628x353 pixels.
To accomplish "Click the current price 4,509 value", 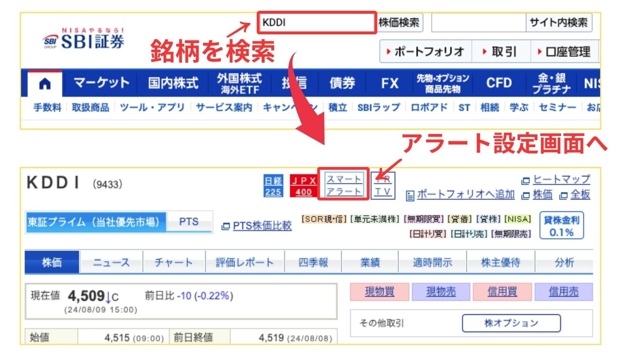I will click(x=86, y=296).
